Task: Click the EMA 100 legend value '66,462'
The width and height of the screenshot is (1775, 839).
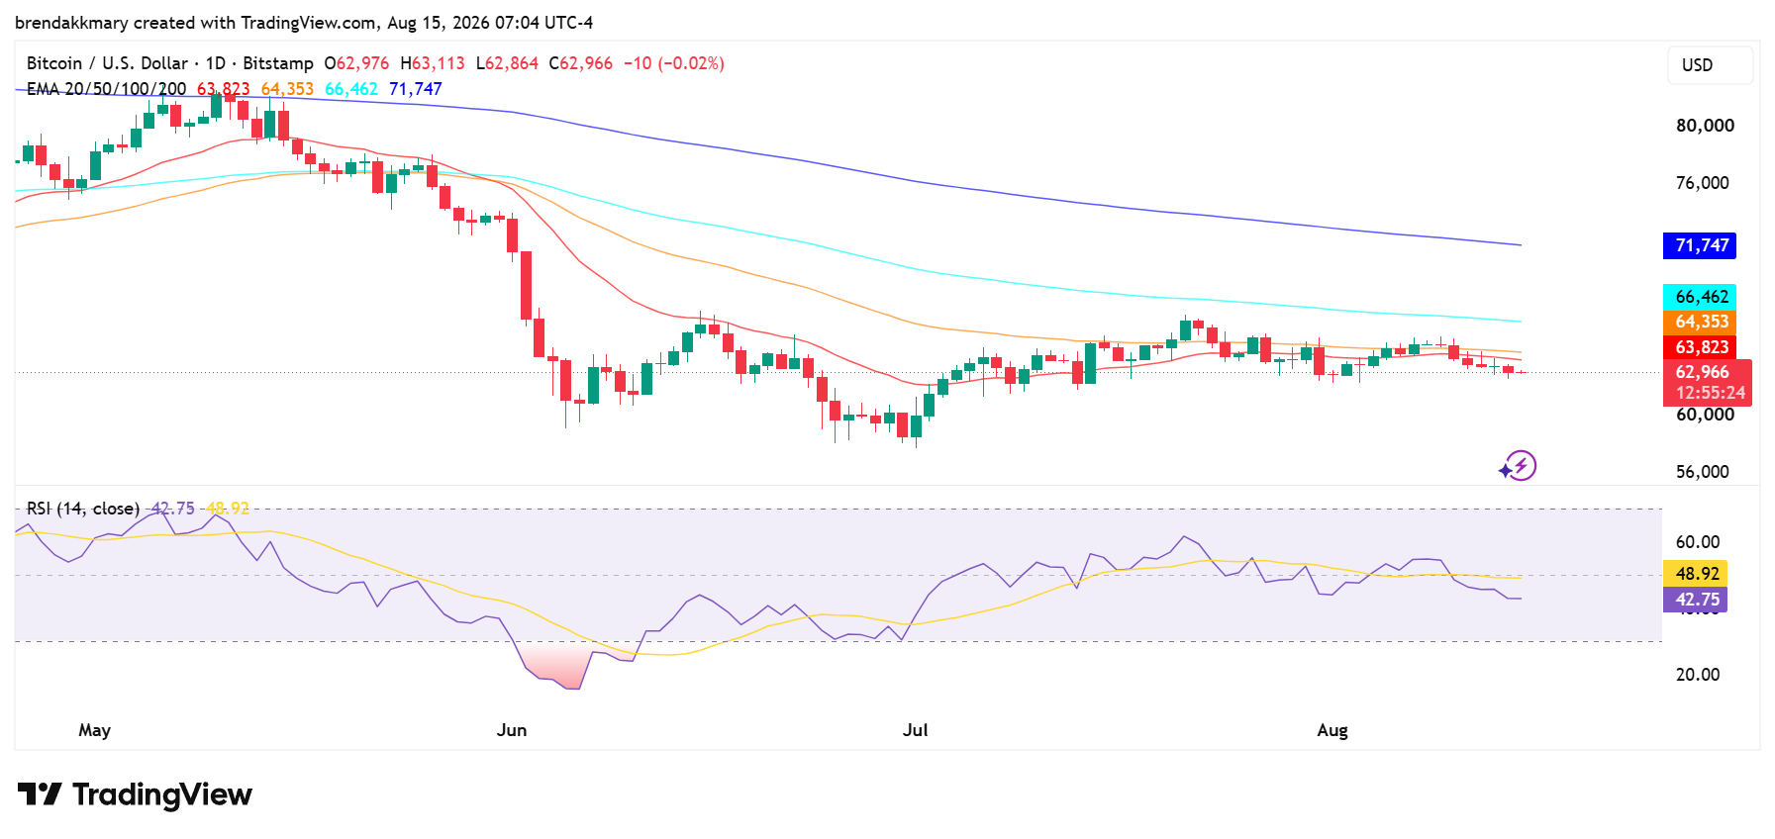Action: coord(351,89)
